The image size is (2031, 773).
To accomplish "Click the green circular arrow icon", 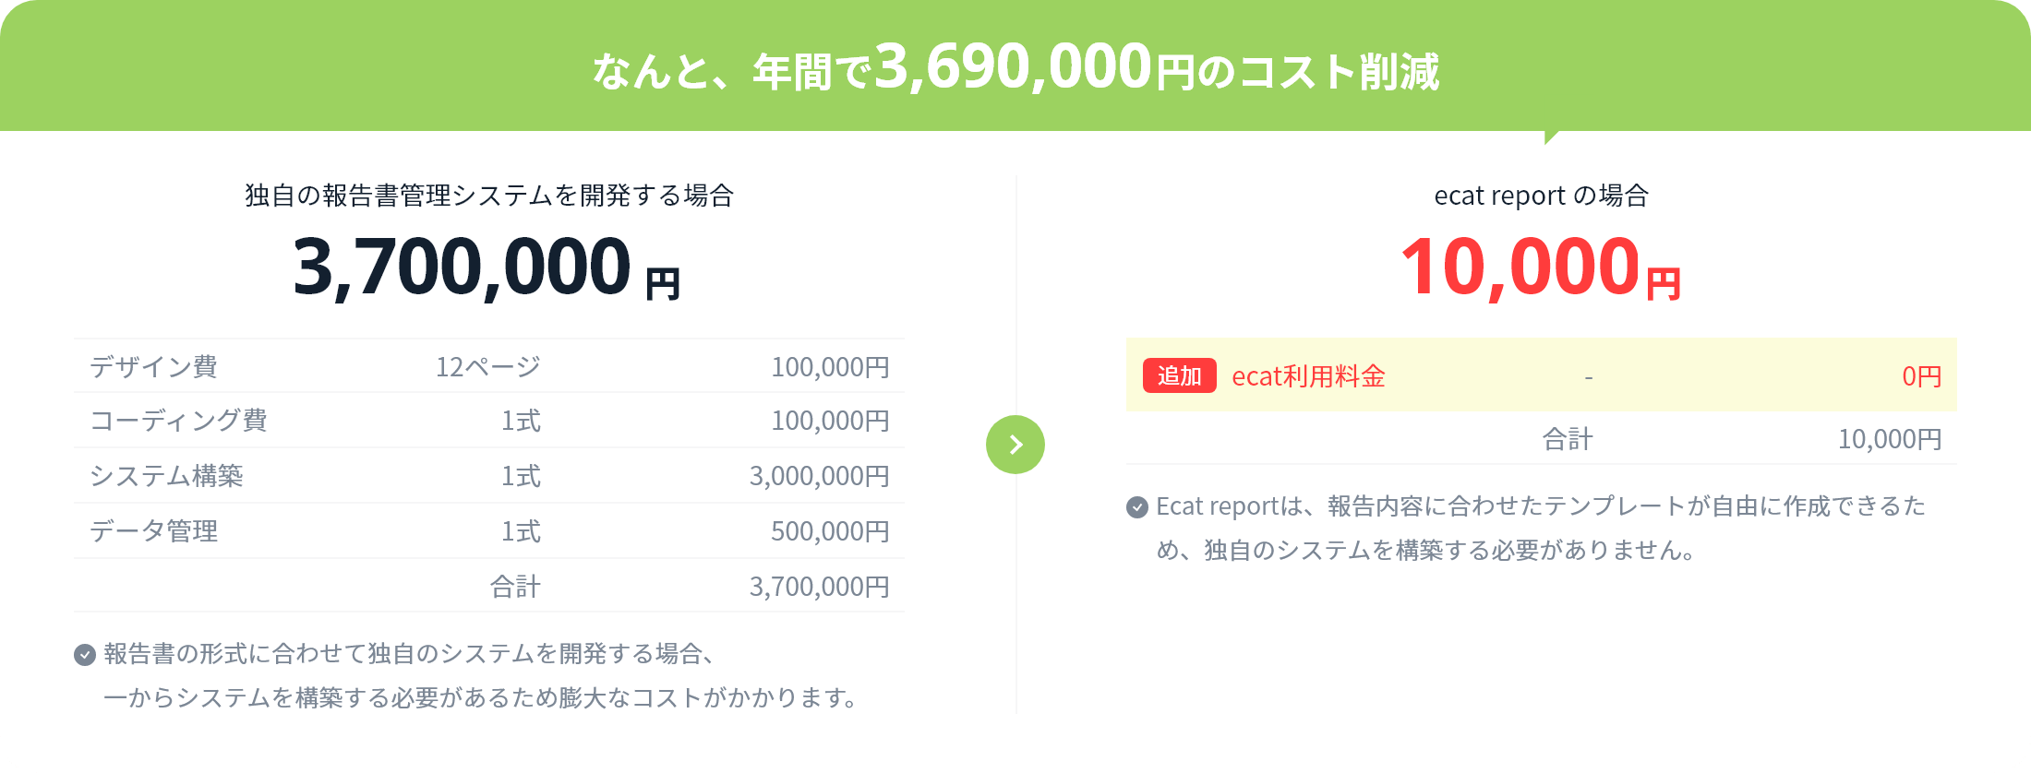I will 1015,445.
